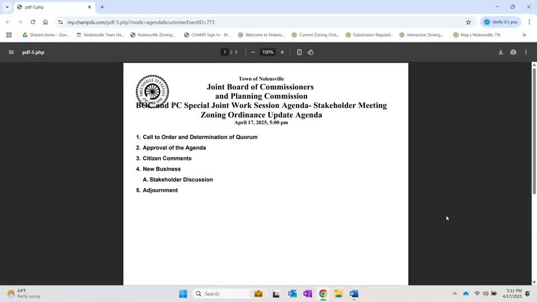Open the Current Zoning Ordi... bookmark

(x=315, y=35)
